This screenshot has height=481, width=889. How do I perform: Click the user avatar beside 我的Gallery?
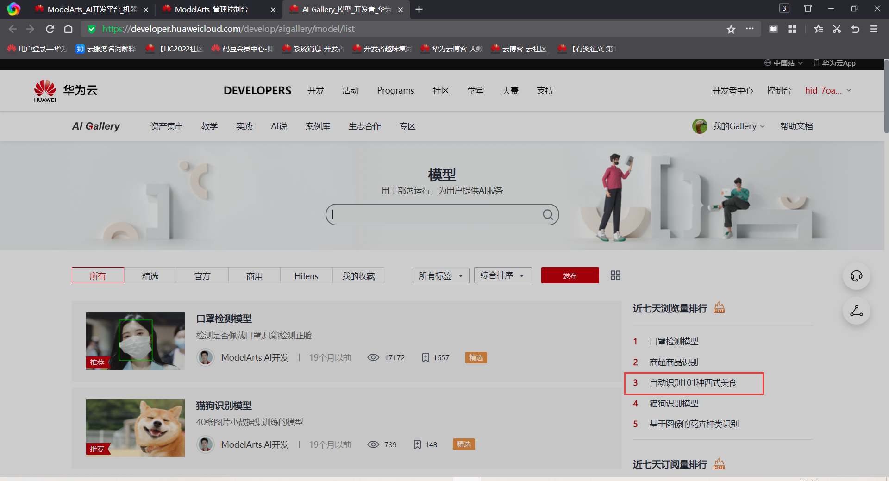pyautogui.click(x=700, y=126)
